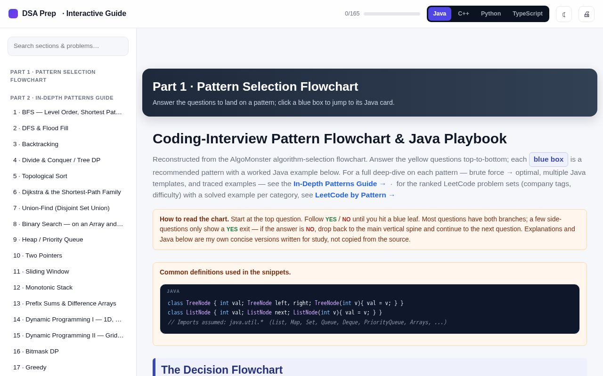The height and width of the screenshot is (376, 603).
Task: Click the Part 1 Pattern Selection Flowchart banner title
Action: pyautogui.click(x=255, y=86)
